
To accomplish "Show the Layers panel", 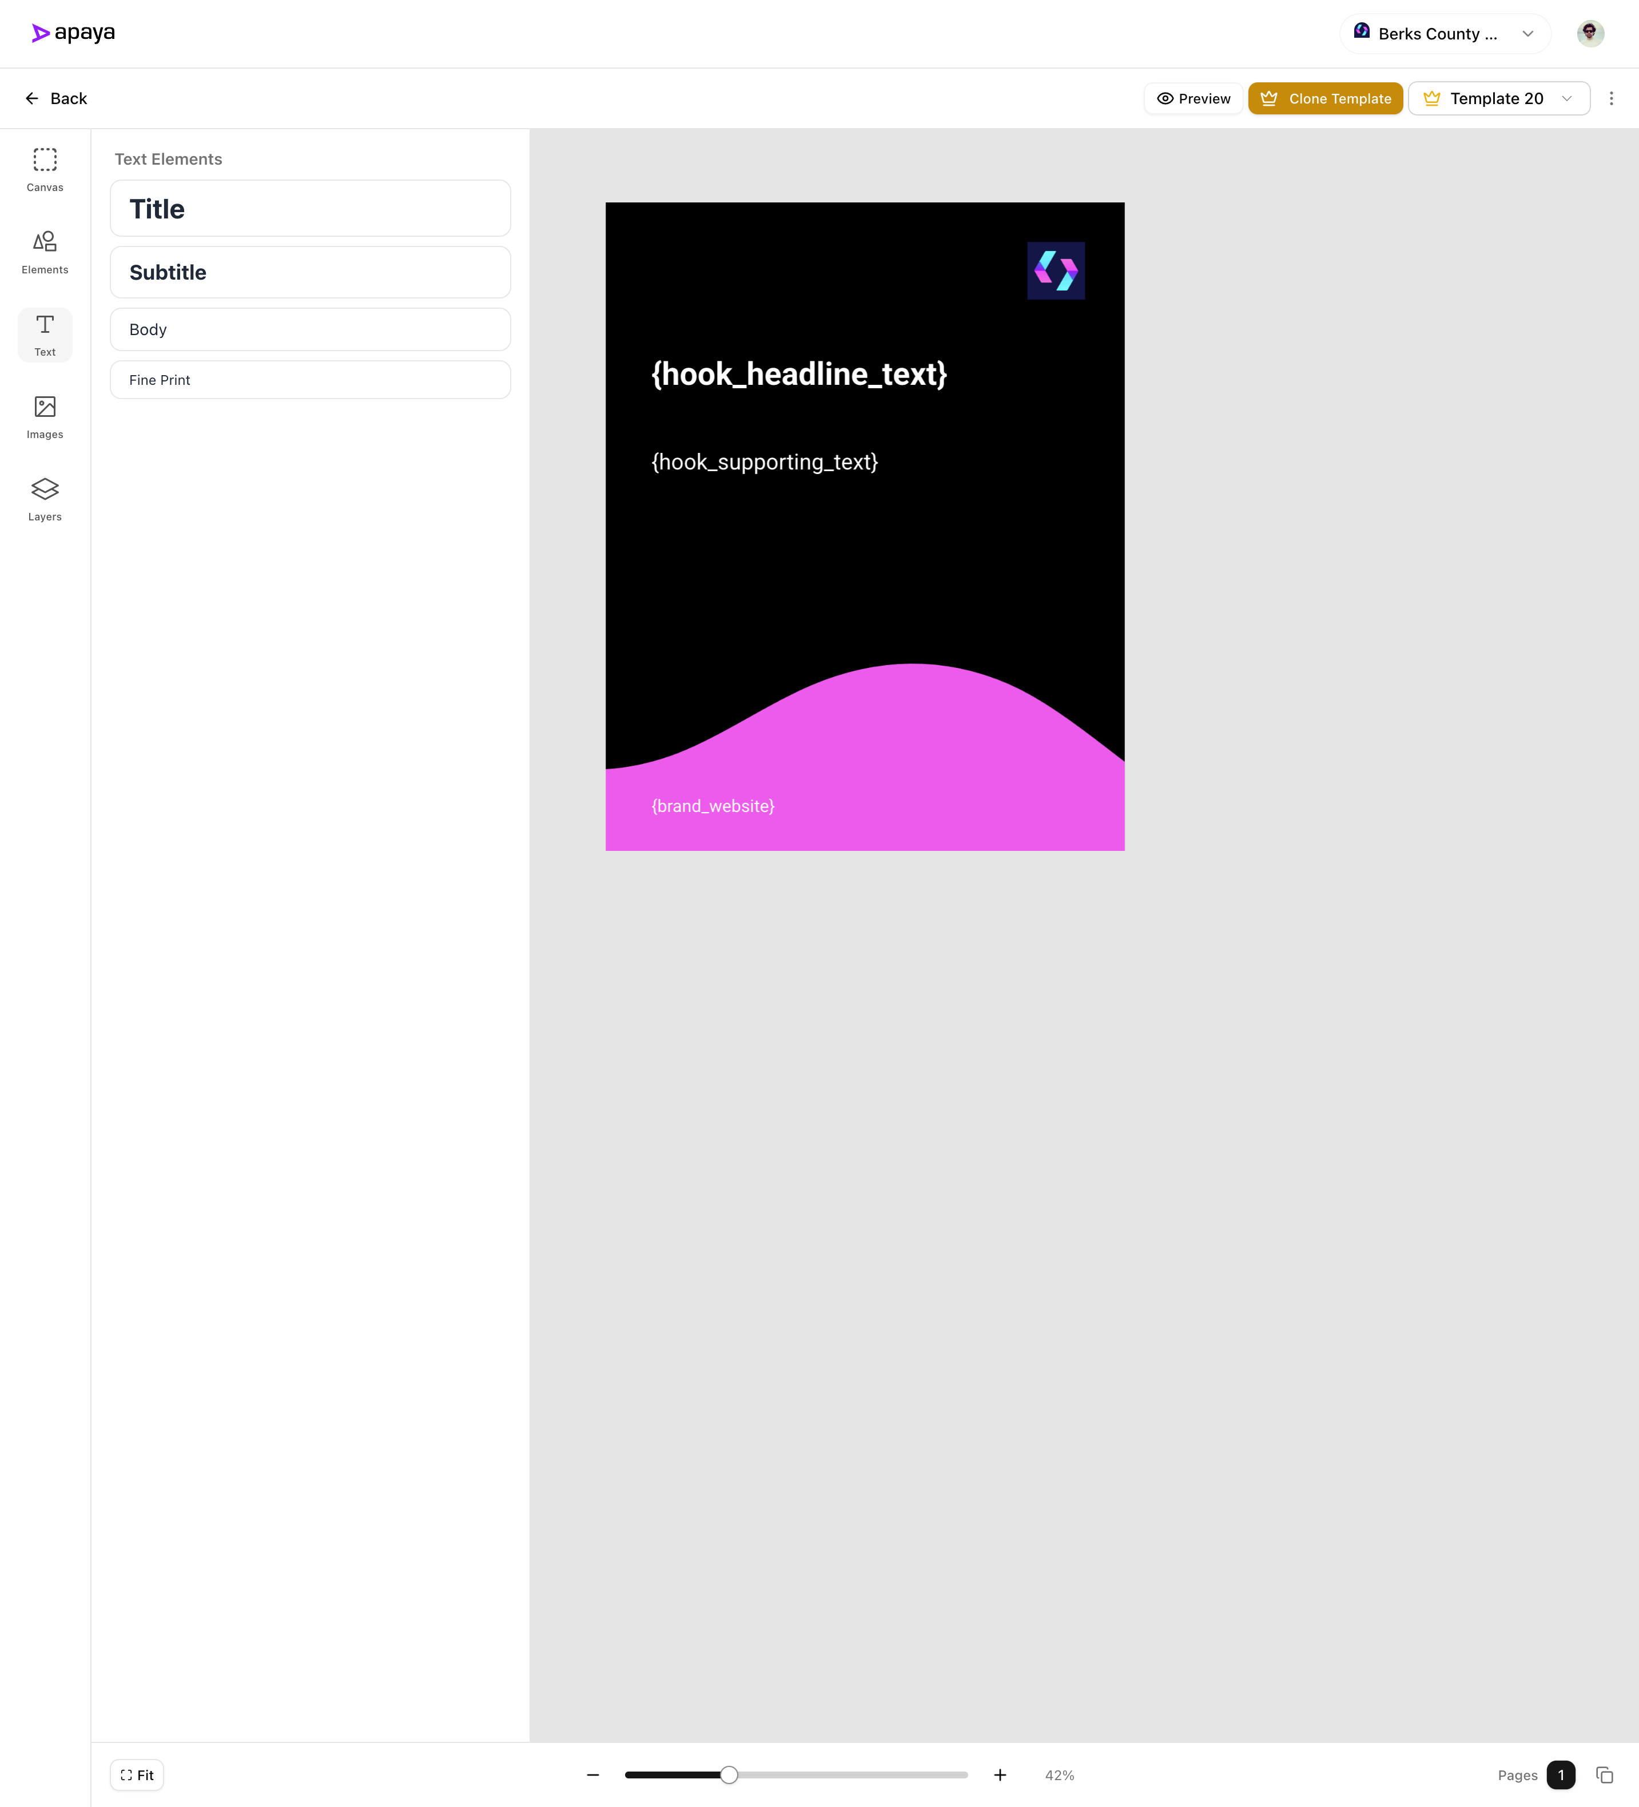I will (44, 499).
